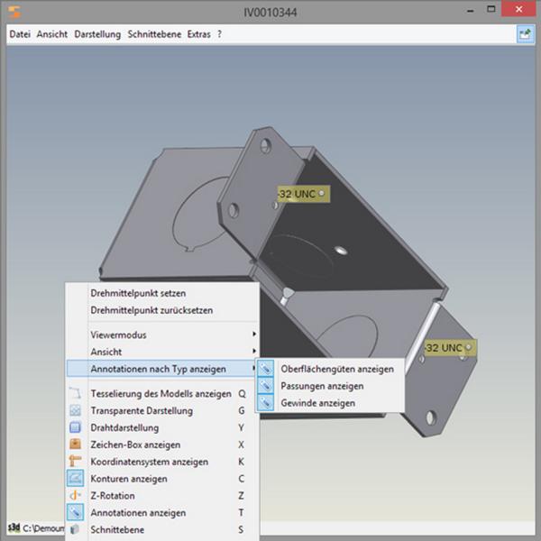Expand the context menu Ansicht submenu arrow
This screenshot has width=541, height=541.
[254, 351]
